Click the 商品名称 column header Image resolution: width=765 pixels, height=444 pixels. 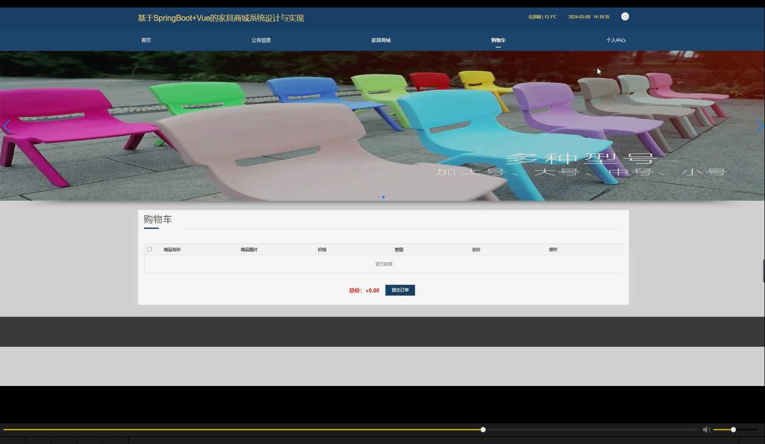pos(172,250)
